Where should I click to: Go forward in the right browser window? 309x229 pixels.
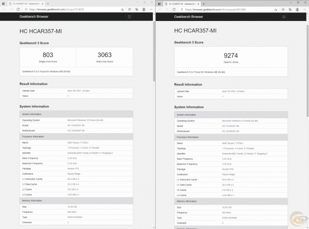tap(167, 10)
